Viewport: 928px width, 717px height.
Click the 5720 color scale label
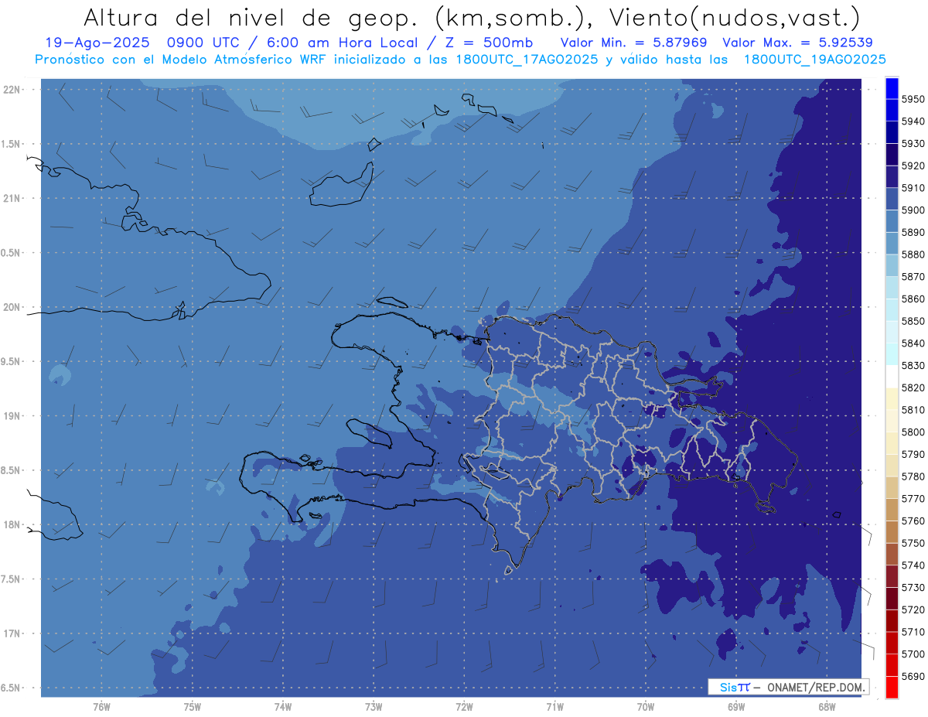pyautogui.click(x=913, y=609)
